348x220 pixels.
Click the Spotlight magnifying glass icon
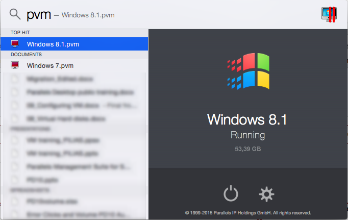(x=15, y=14)
